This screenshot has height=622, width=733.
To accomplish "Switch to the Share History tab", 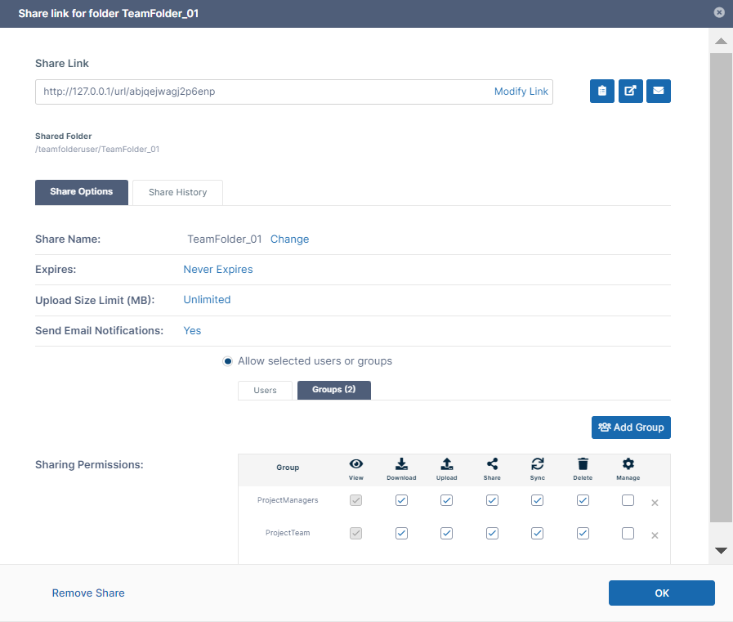I will coord(177,193).
